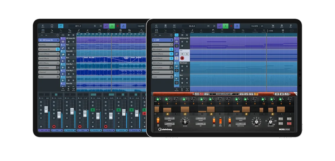Open Setup gear on right iPad
The image size is (335, 161).
[282, 26]
